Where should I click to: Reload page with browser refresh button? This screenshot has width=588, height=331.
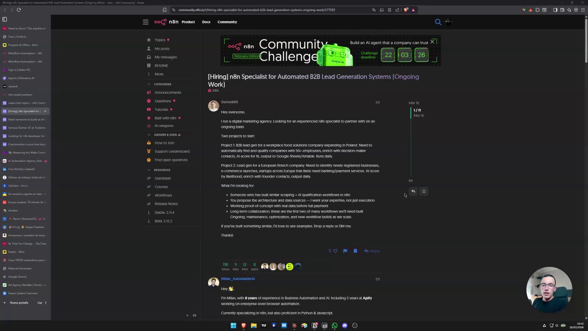(x=19, y=10)
